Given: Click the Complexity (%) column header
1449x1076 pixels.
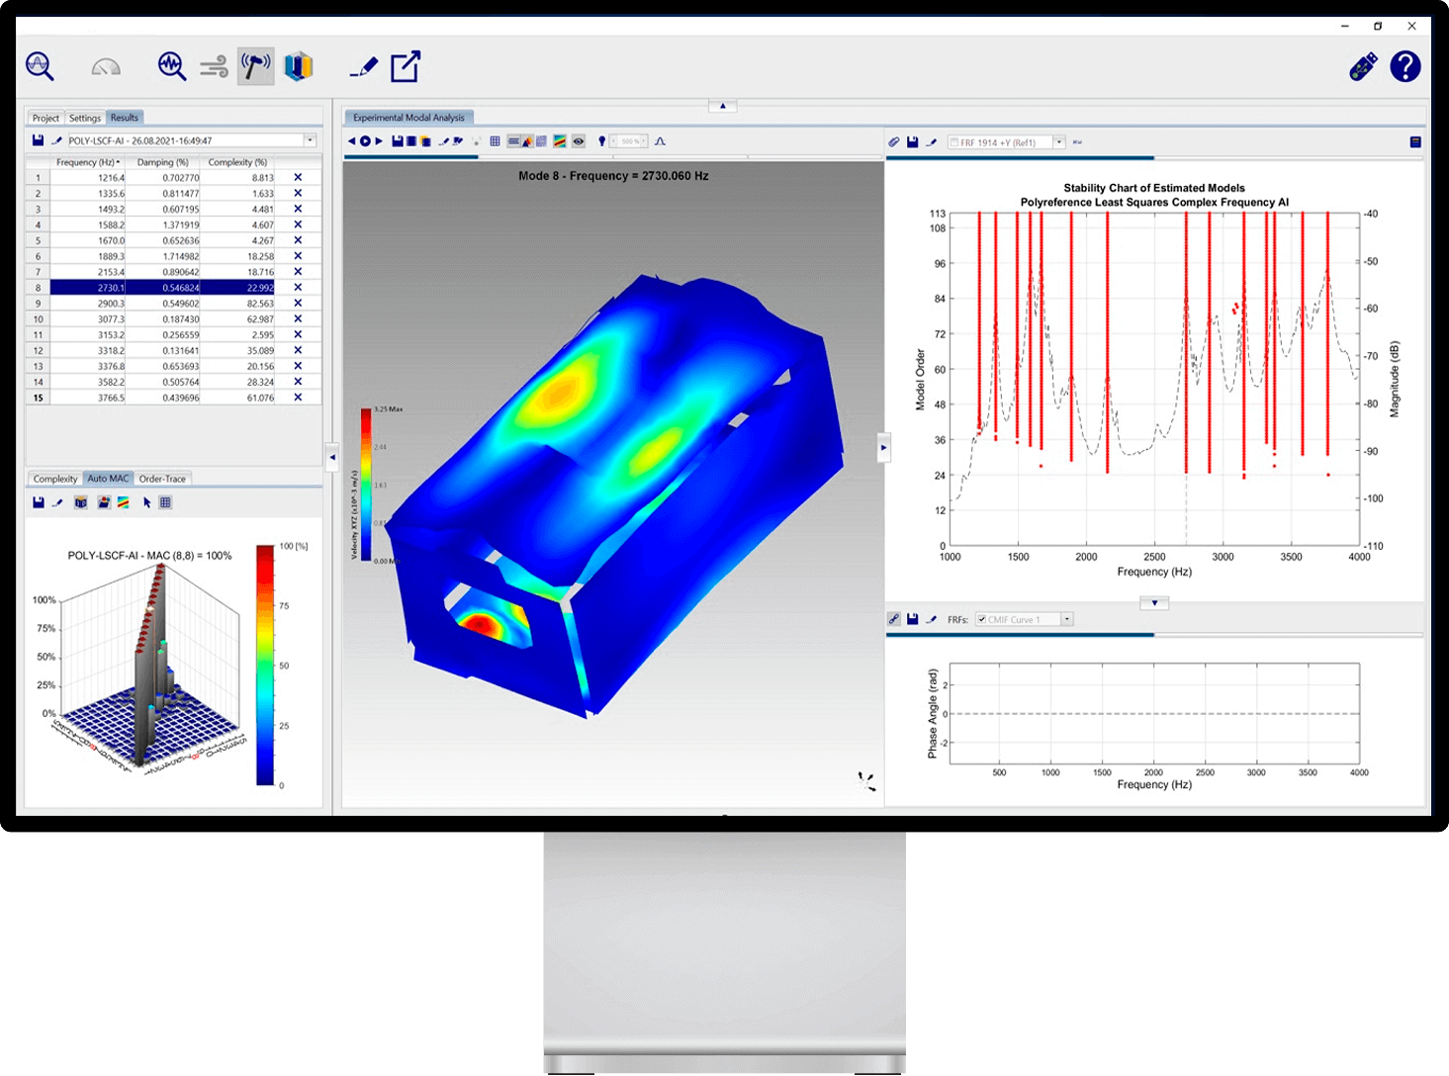Looking at the screenshot, I should click(x=237, y=162).
